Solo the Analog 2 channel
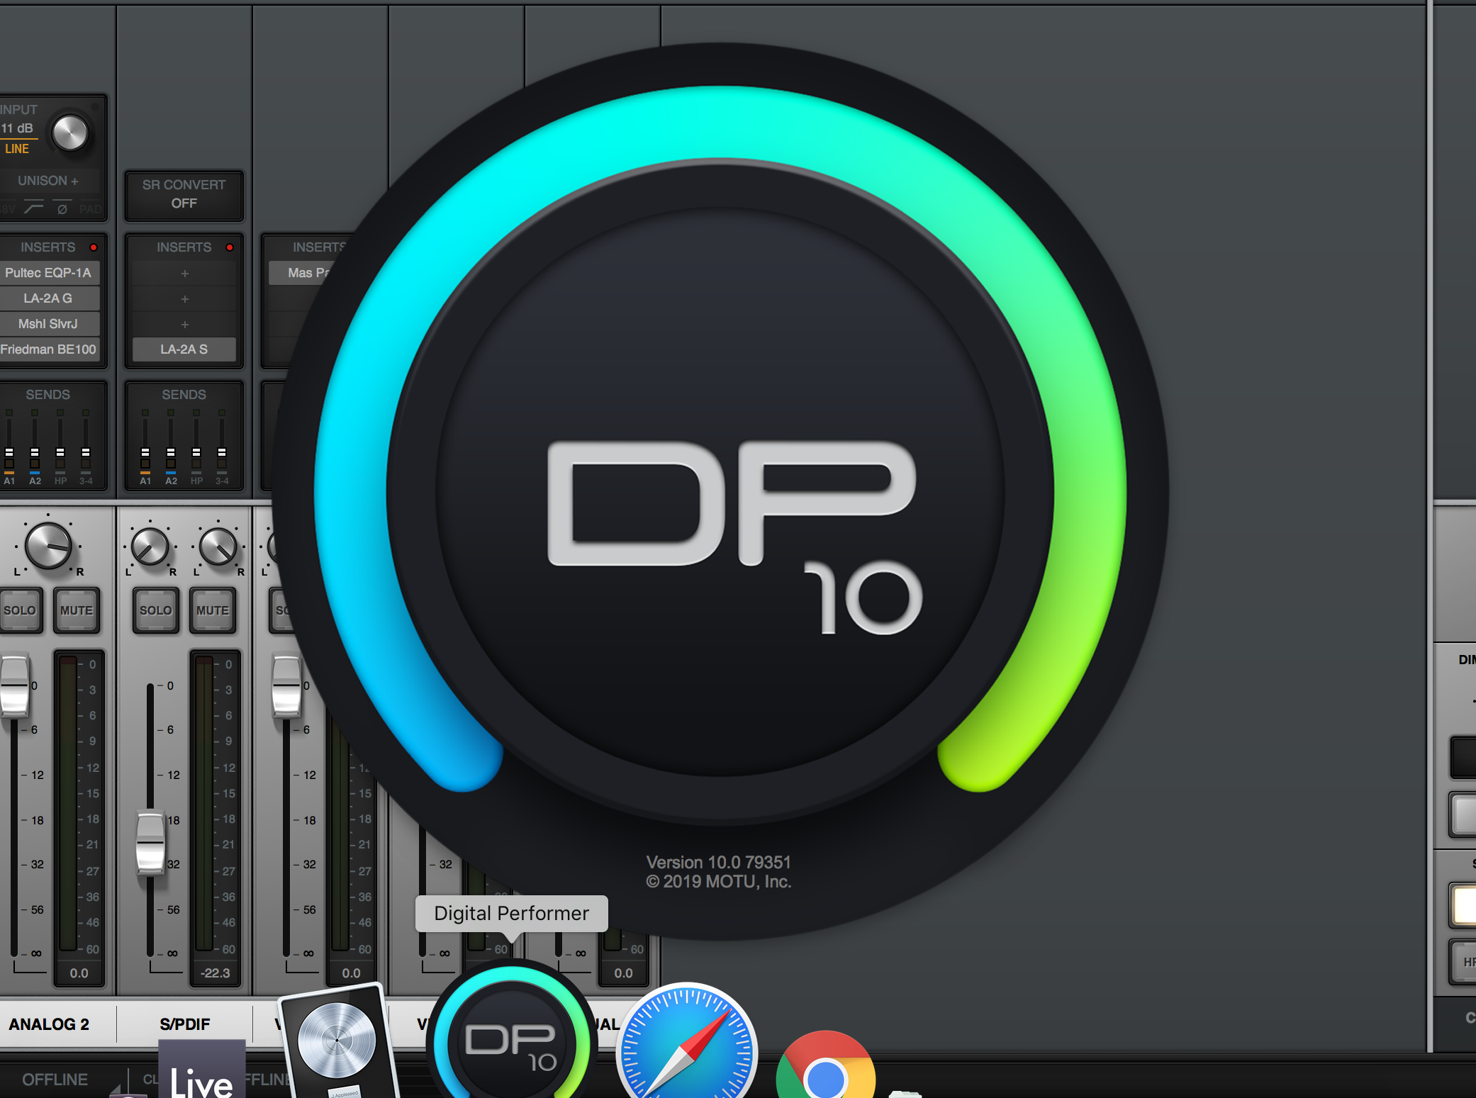The height and width of the screenshot is (1098, 1476). (x=20, y=610)
